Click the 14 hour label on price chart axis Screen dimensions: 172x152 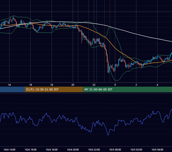(x=9, y=85)
